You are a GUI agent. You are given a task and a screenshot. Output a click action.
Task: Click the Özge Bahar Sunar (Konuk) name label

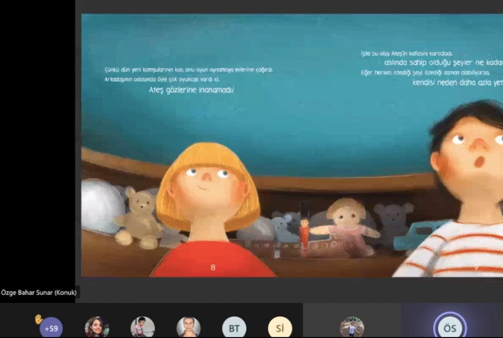click(39, 292)
